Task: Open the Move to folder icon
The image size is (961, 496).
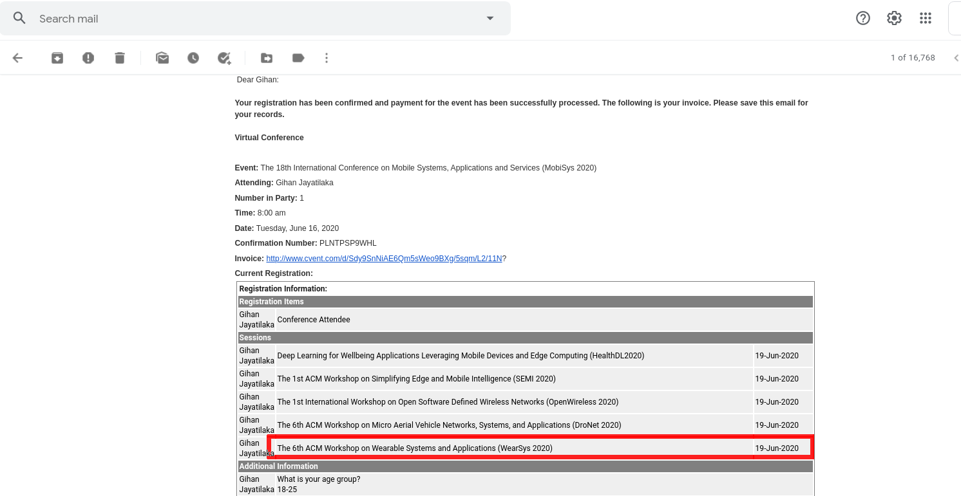Action: coord(267,58)
